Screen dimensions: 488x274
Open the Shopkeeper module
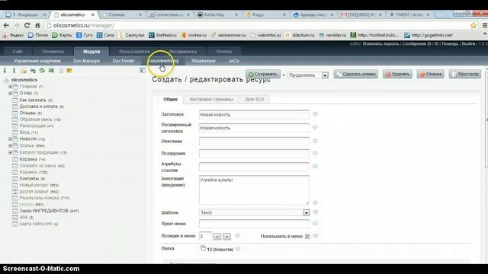pyautogui.click(x=204, y=61)
